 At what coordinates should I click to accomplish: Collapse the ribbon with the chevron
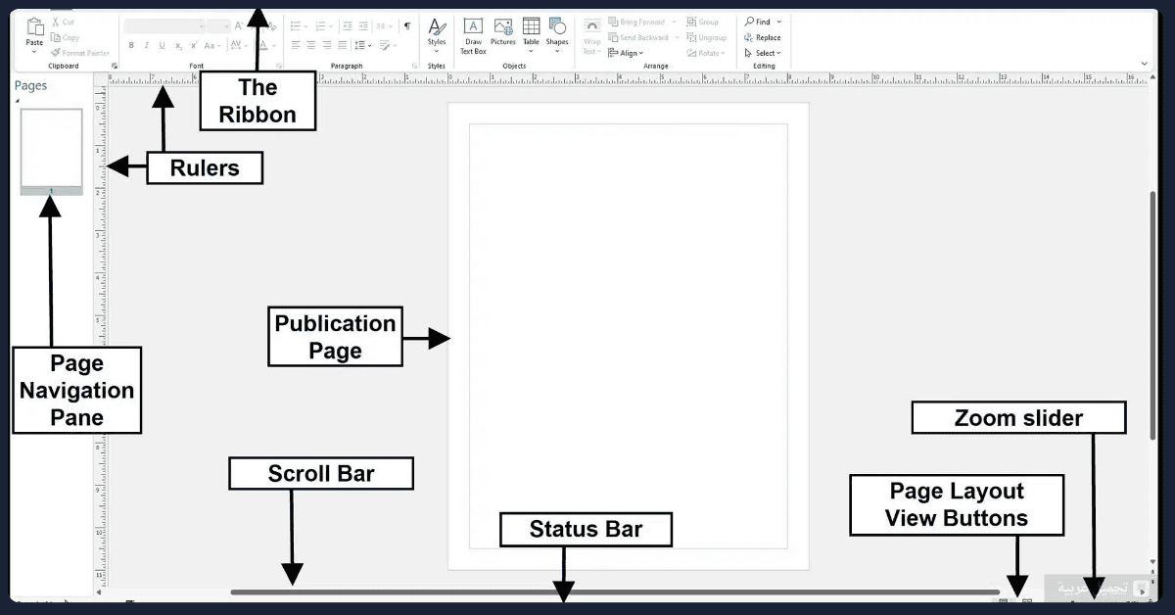click(x=1144, y=64)
